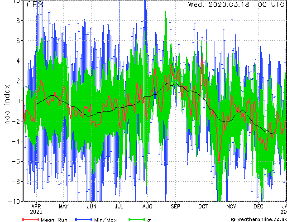Select the JUL month label
Screen dimensions: 287x222
click(119, 207)
